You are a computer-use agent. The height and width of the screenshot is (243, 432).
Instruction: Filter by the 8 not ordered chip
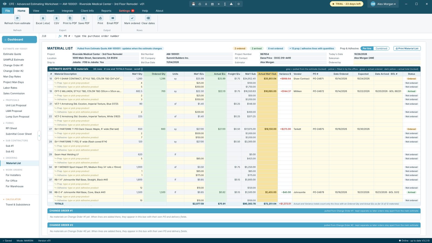tap(275, 49)
